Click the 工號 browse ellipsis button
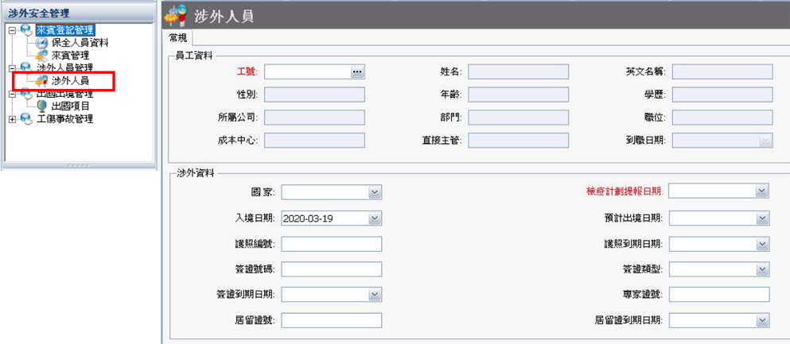Screen dimensions: 790x344 pyautogui.click(x=357, y=72)
